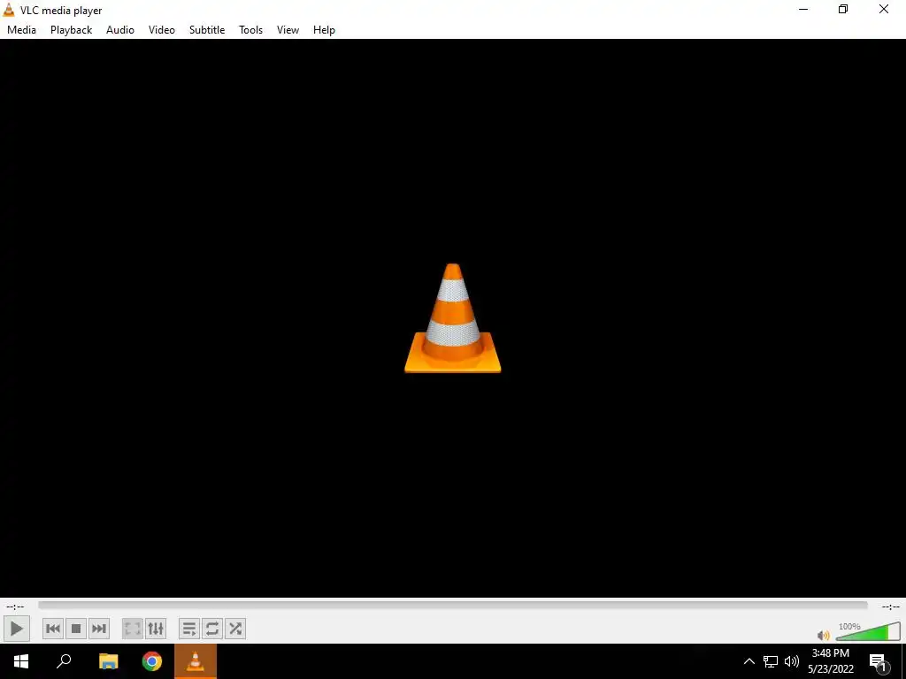Toggle loop repeat mode
906x679 pixels.
pyautogui.click(x=212, y=629)
